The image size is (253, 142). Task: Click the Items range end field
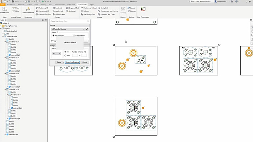tap(84, 55)
